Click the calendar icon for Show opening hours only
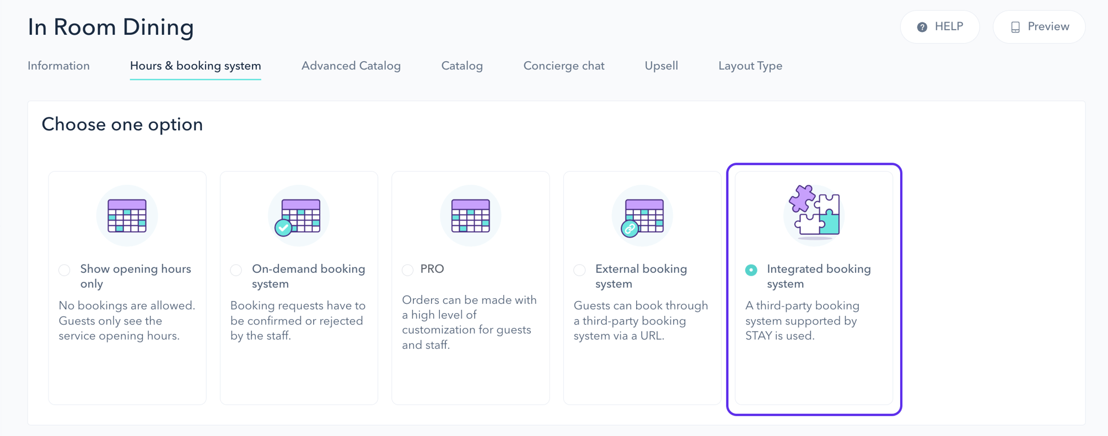 pos(127,216)
